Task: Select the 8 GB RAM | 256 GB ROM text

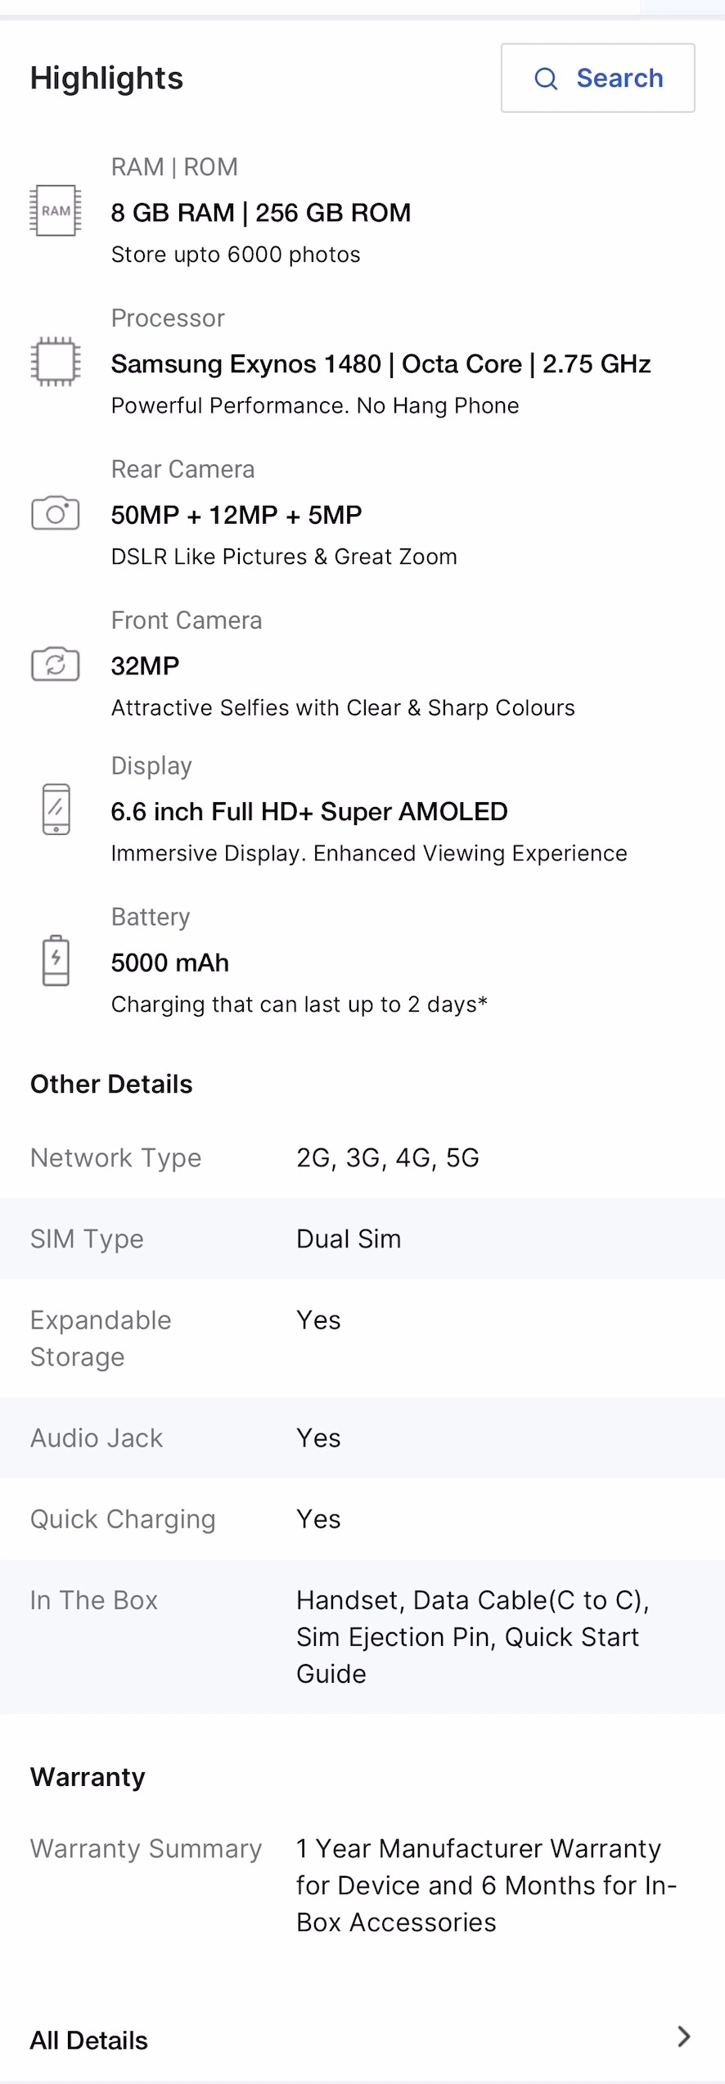Action: click(x=261, y=213)
